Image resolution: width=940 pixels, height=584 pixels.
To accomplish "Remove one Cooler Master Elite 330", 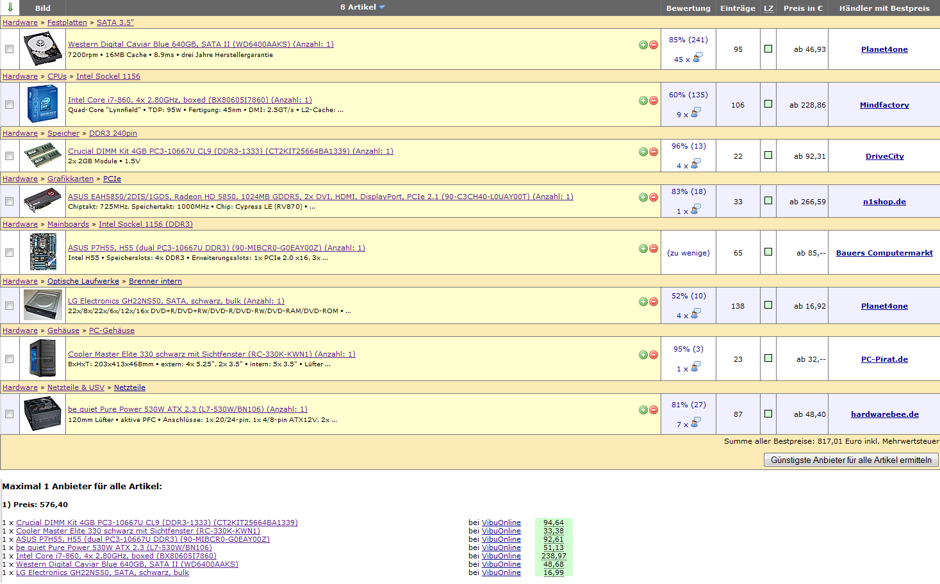I will [x=654, y=355].
